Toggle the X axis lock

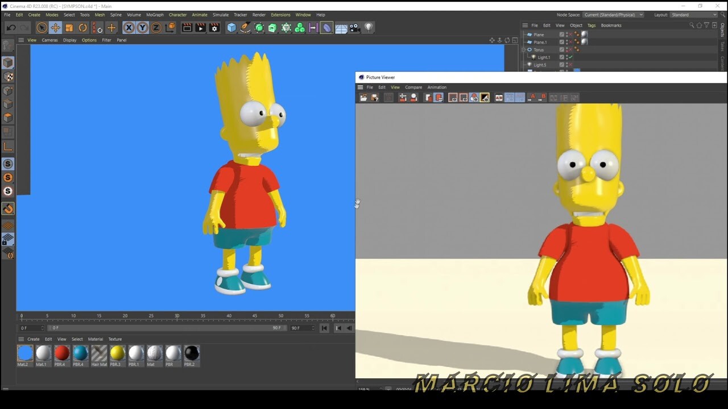[128, 27]
